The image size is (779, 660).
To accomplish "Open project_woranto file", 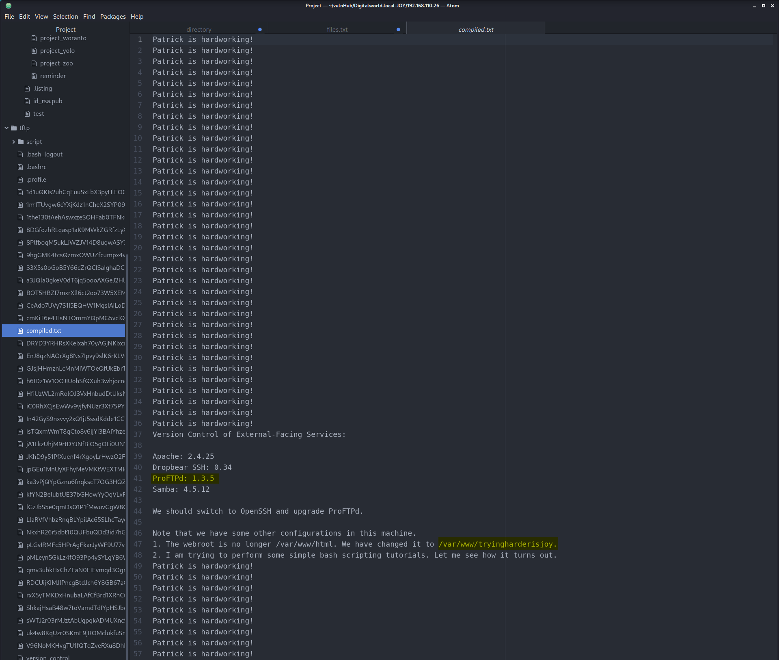I will tap(63, 38).
